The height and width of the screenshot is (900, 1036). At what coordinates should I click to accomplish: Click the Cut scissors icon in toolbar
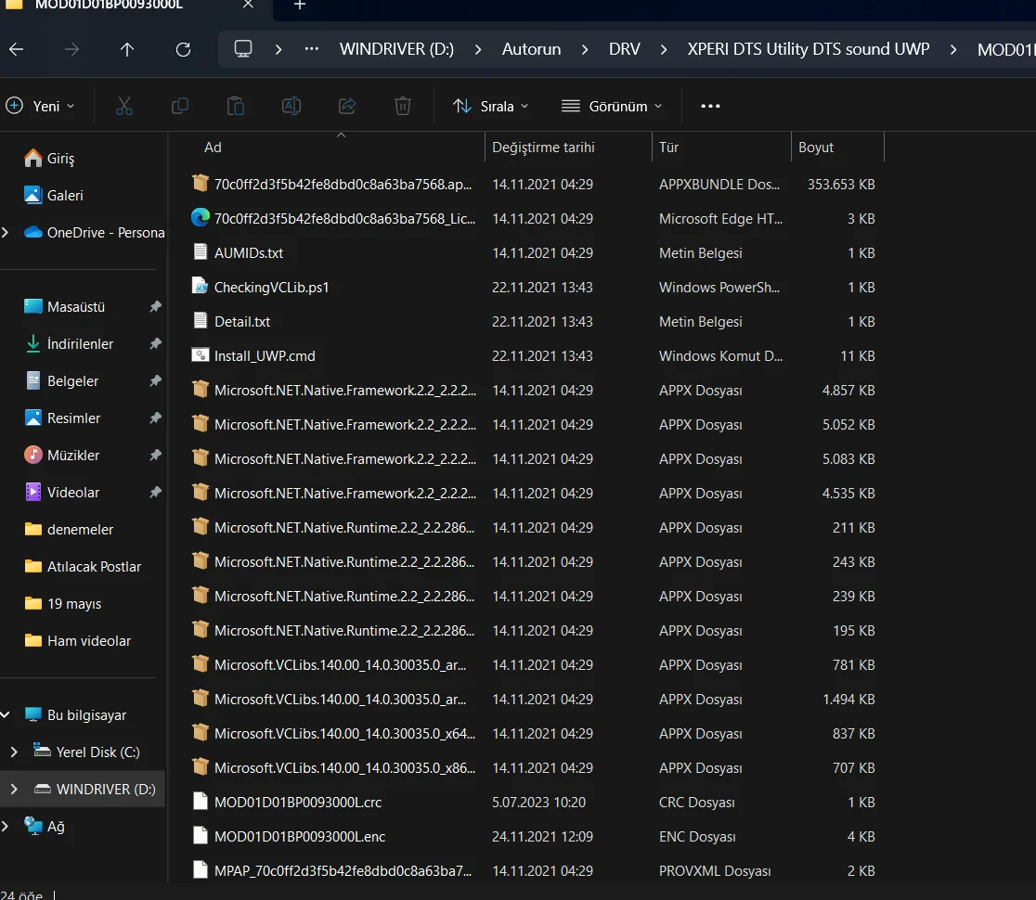[x=124, y=106]
